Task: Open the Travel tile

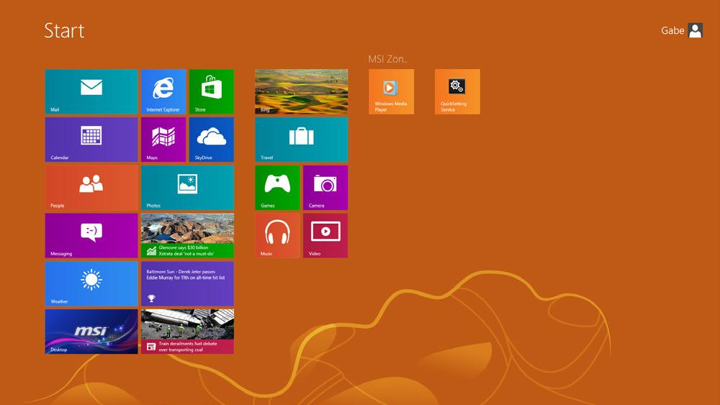Action: (x=301, y=140)
